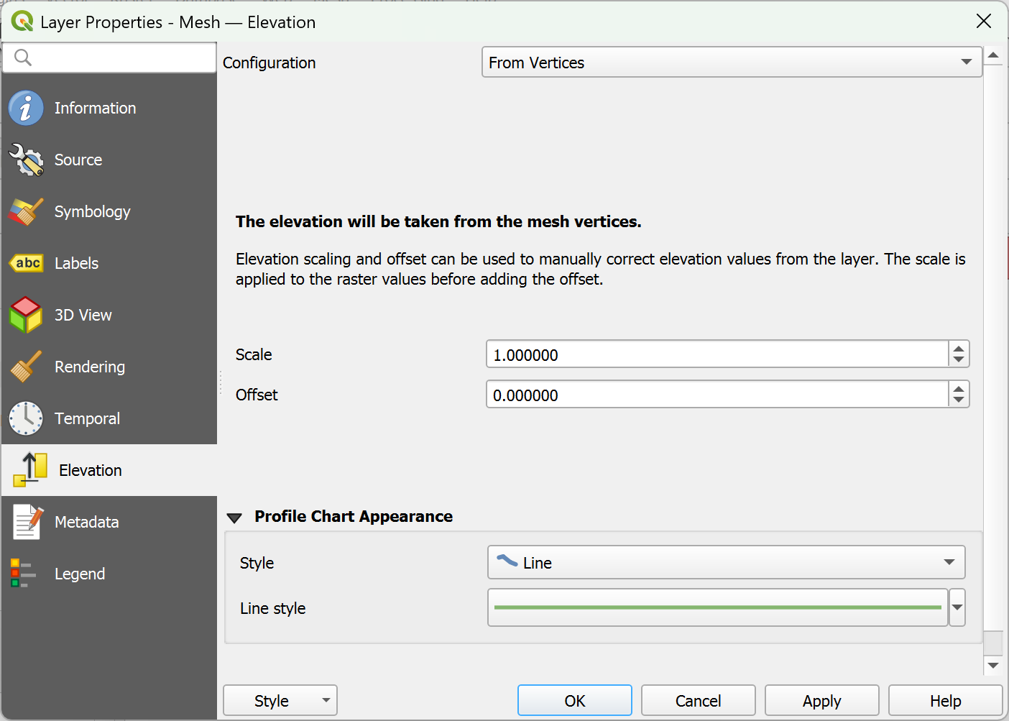Open the Information panel icon
1009x721 pixels.
tap(26, 108)
